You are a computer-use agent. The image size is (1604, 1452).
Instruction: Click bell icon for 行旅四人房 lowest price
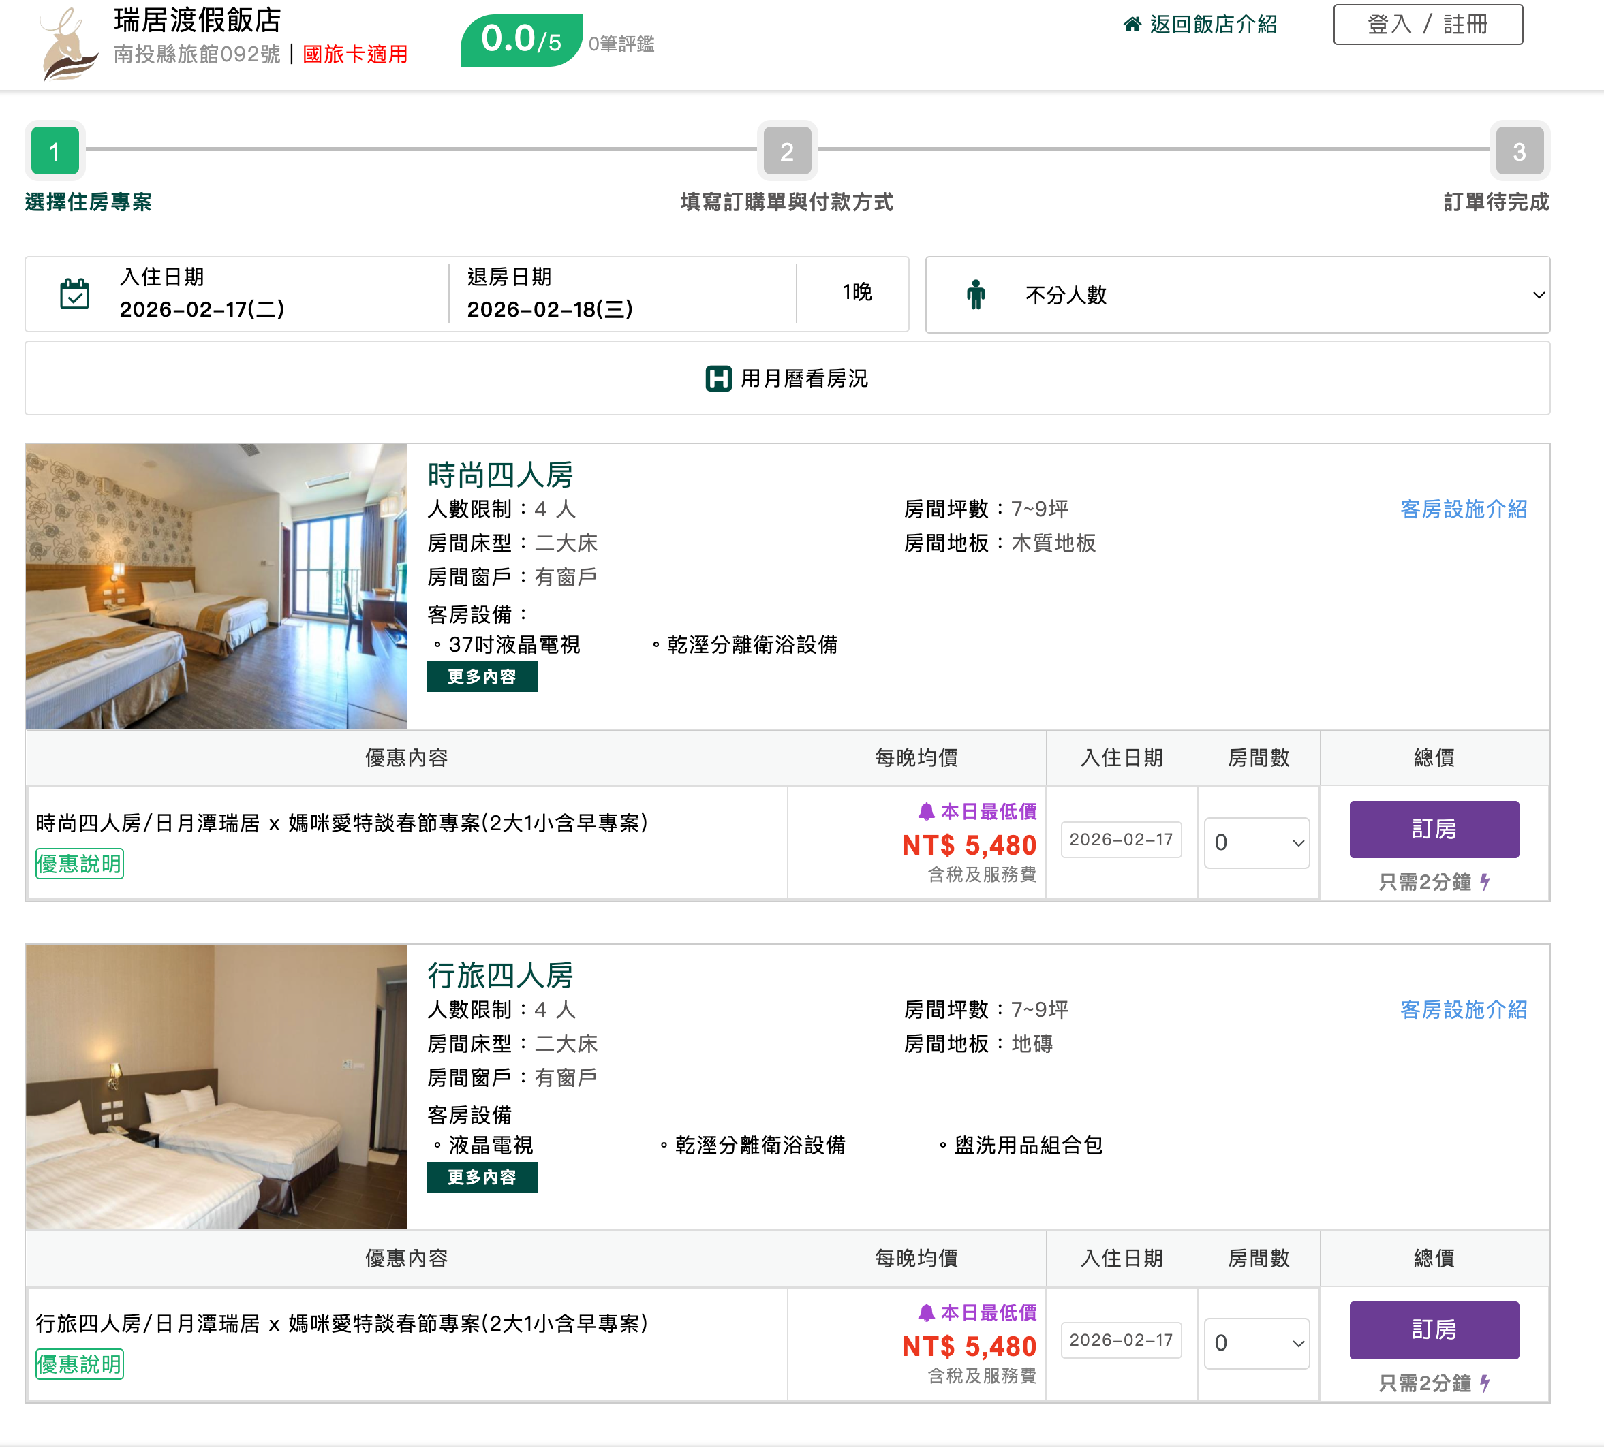[925, 1312]
